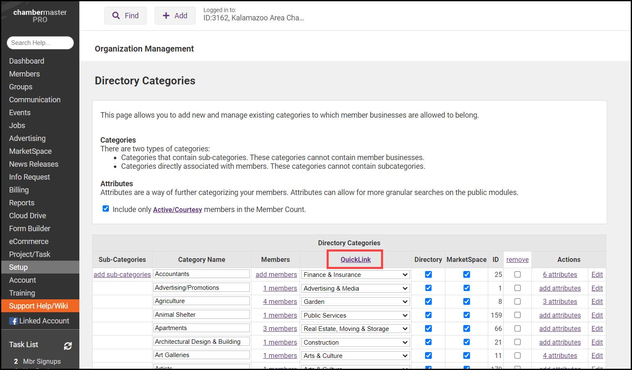Screen dimensions: 632x370
Task: Click Edit for Advertising/Promotions row
Action: (x=597, y=288)
